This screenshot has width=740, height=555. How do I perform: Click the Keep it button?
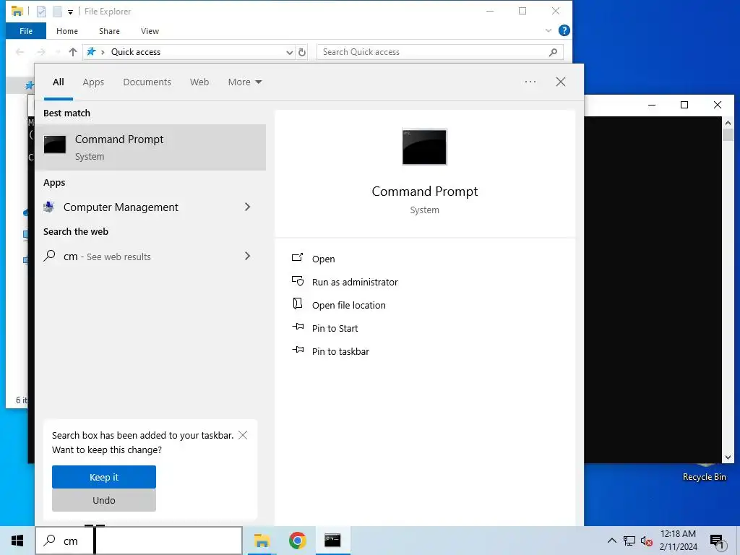(104, 477)
